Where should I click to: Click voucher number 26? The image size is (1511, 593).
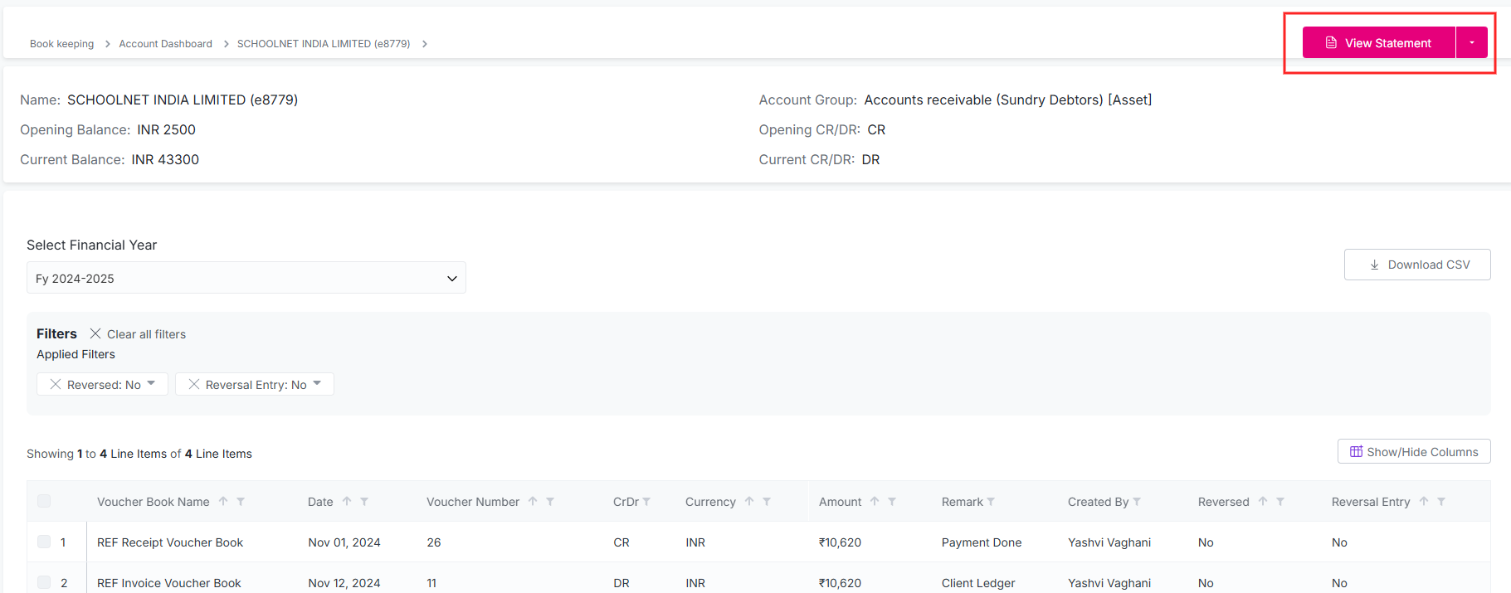434,542
